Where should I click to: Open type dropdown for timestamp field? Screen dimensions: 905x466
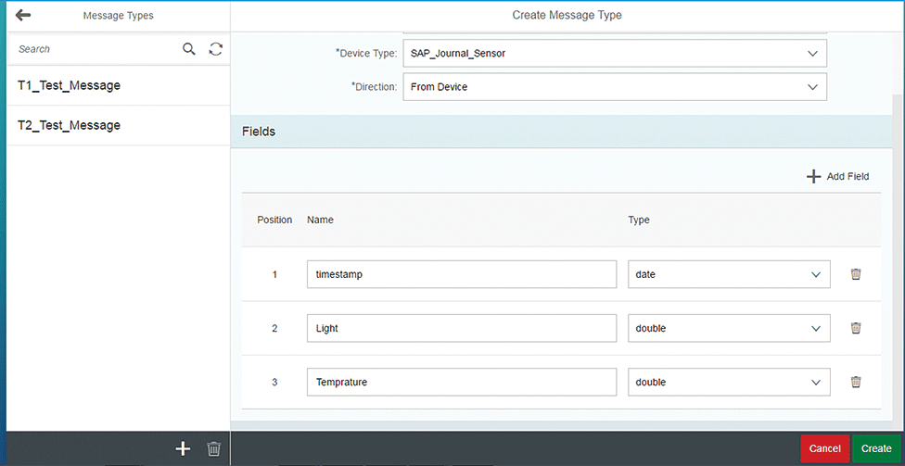click(728, 274)
